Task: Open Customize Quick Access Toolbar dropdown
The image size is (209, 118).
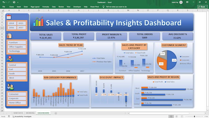Action: tap(18, 2)
